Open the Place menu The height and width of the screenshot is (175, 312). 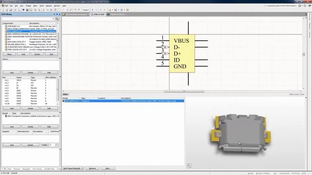coord(35,6)
